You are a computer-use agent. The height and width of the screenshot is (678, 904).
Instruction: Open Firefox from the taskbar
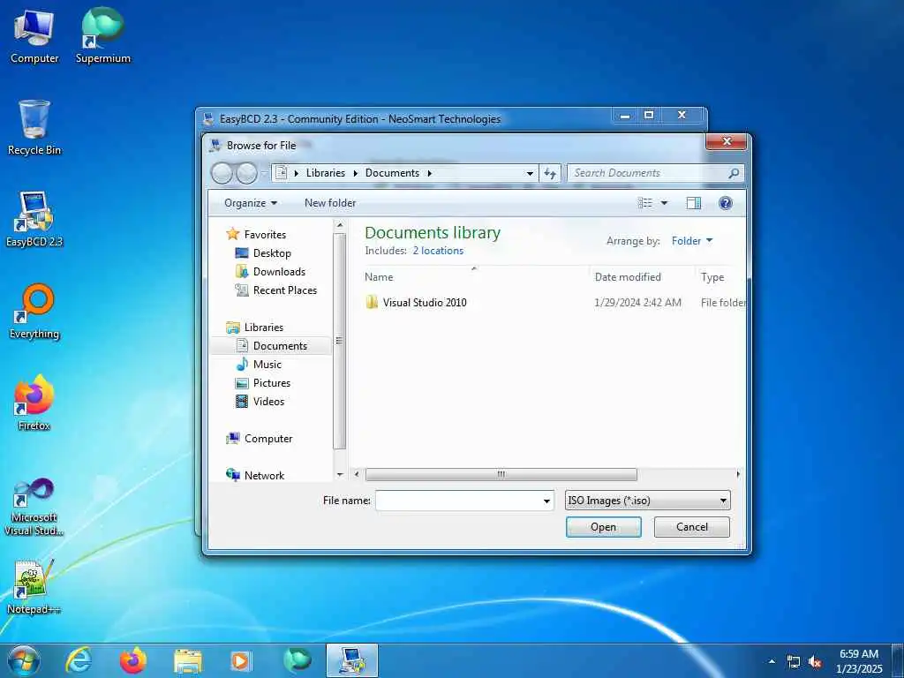click(x=133, y=660)
